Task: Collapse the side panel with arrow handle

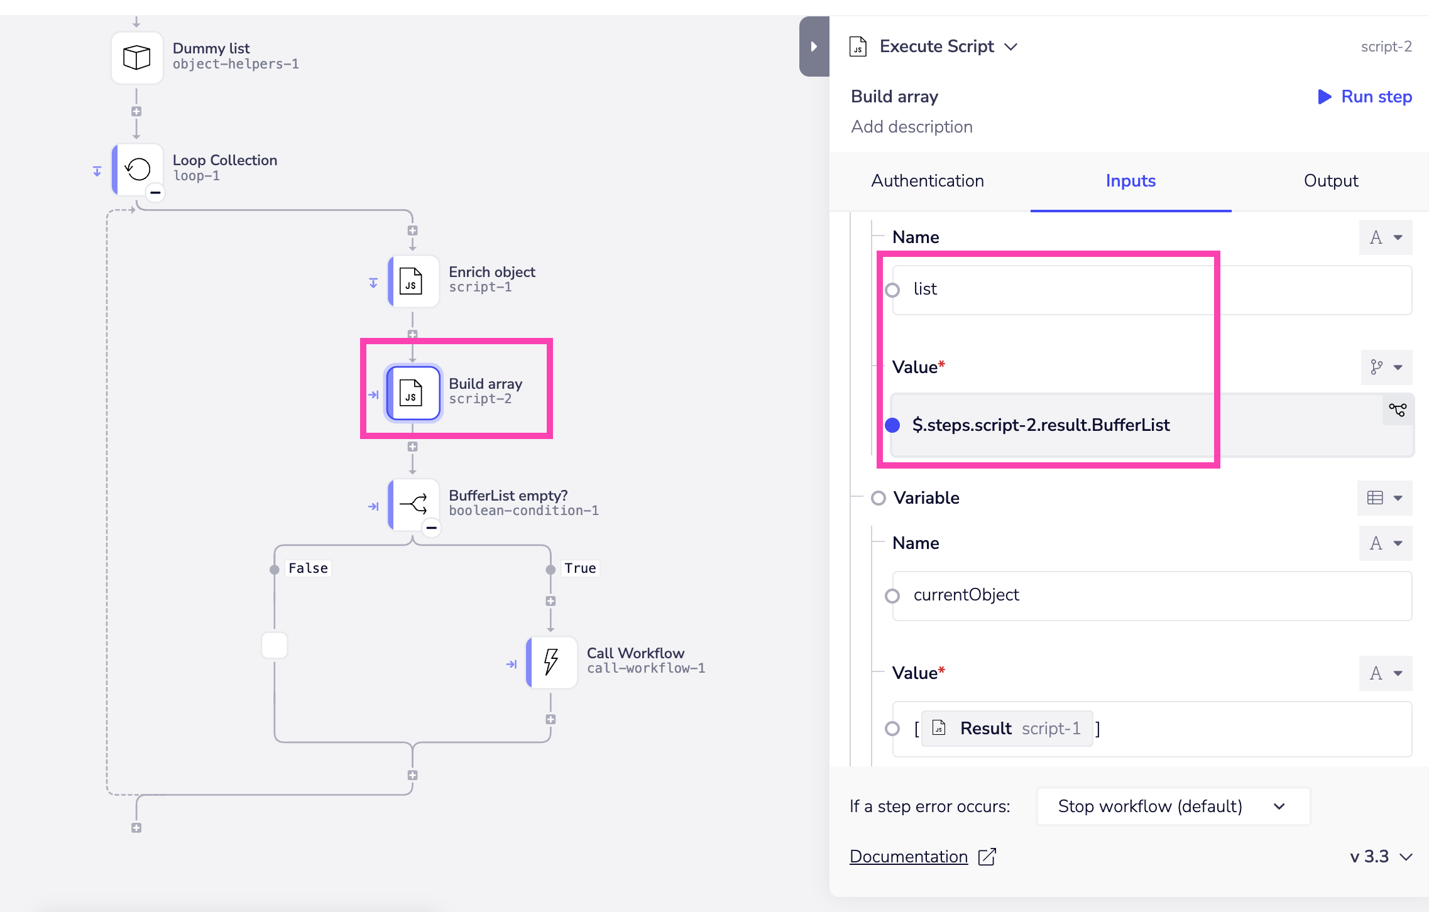Action: pos(814,46)
